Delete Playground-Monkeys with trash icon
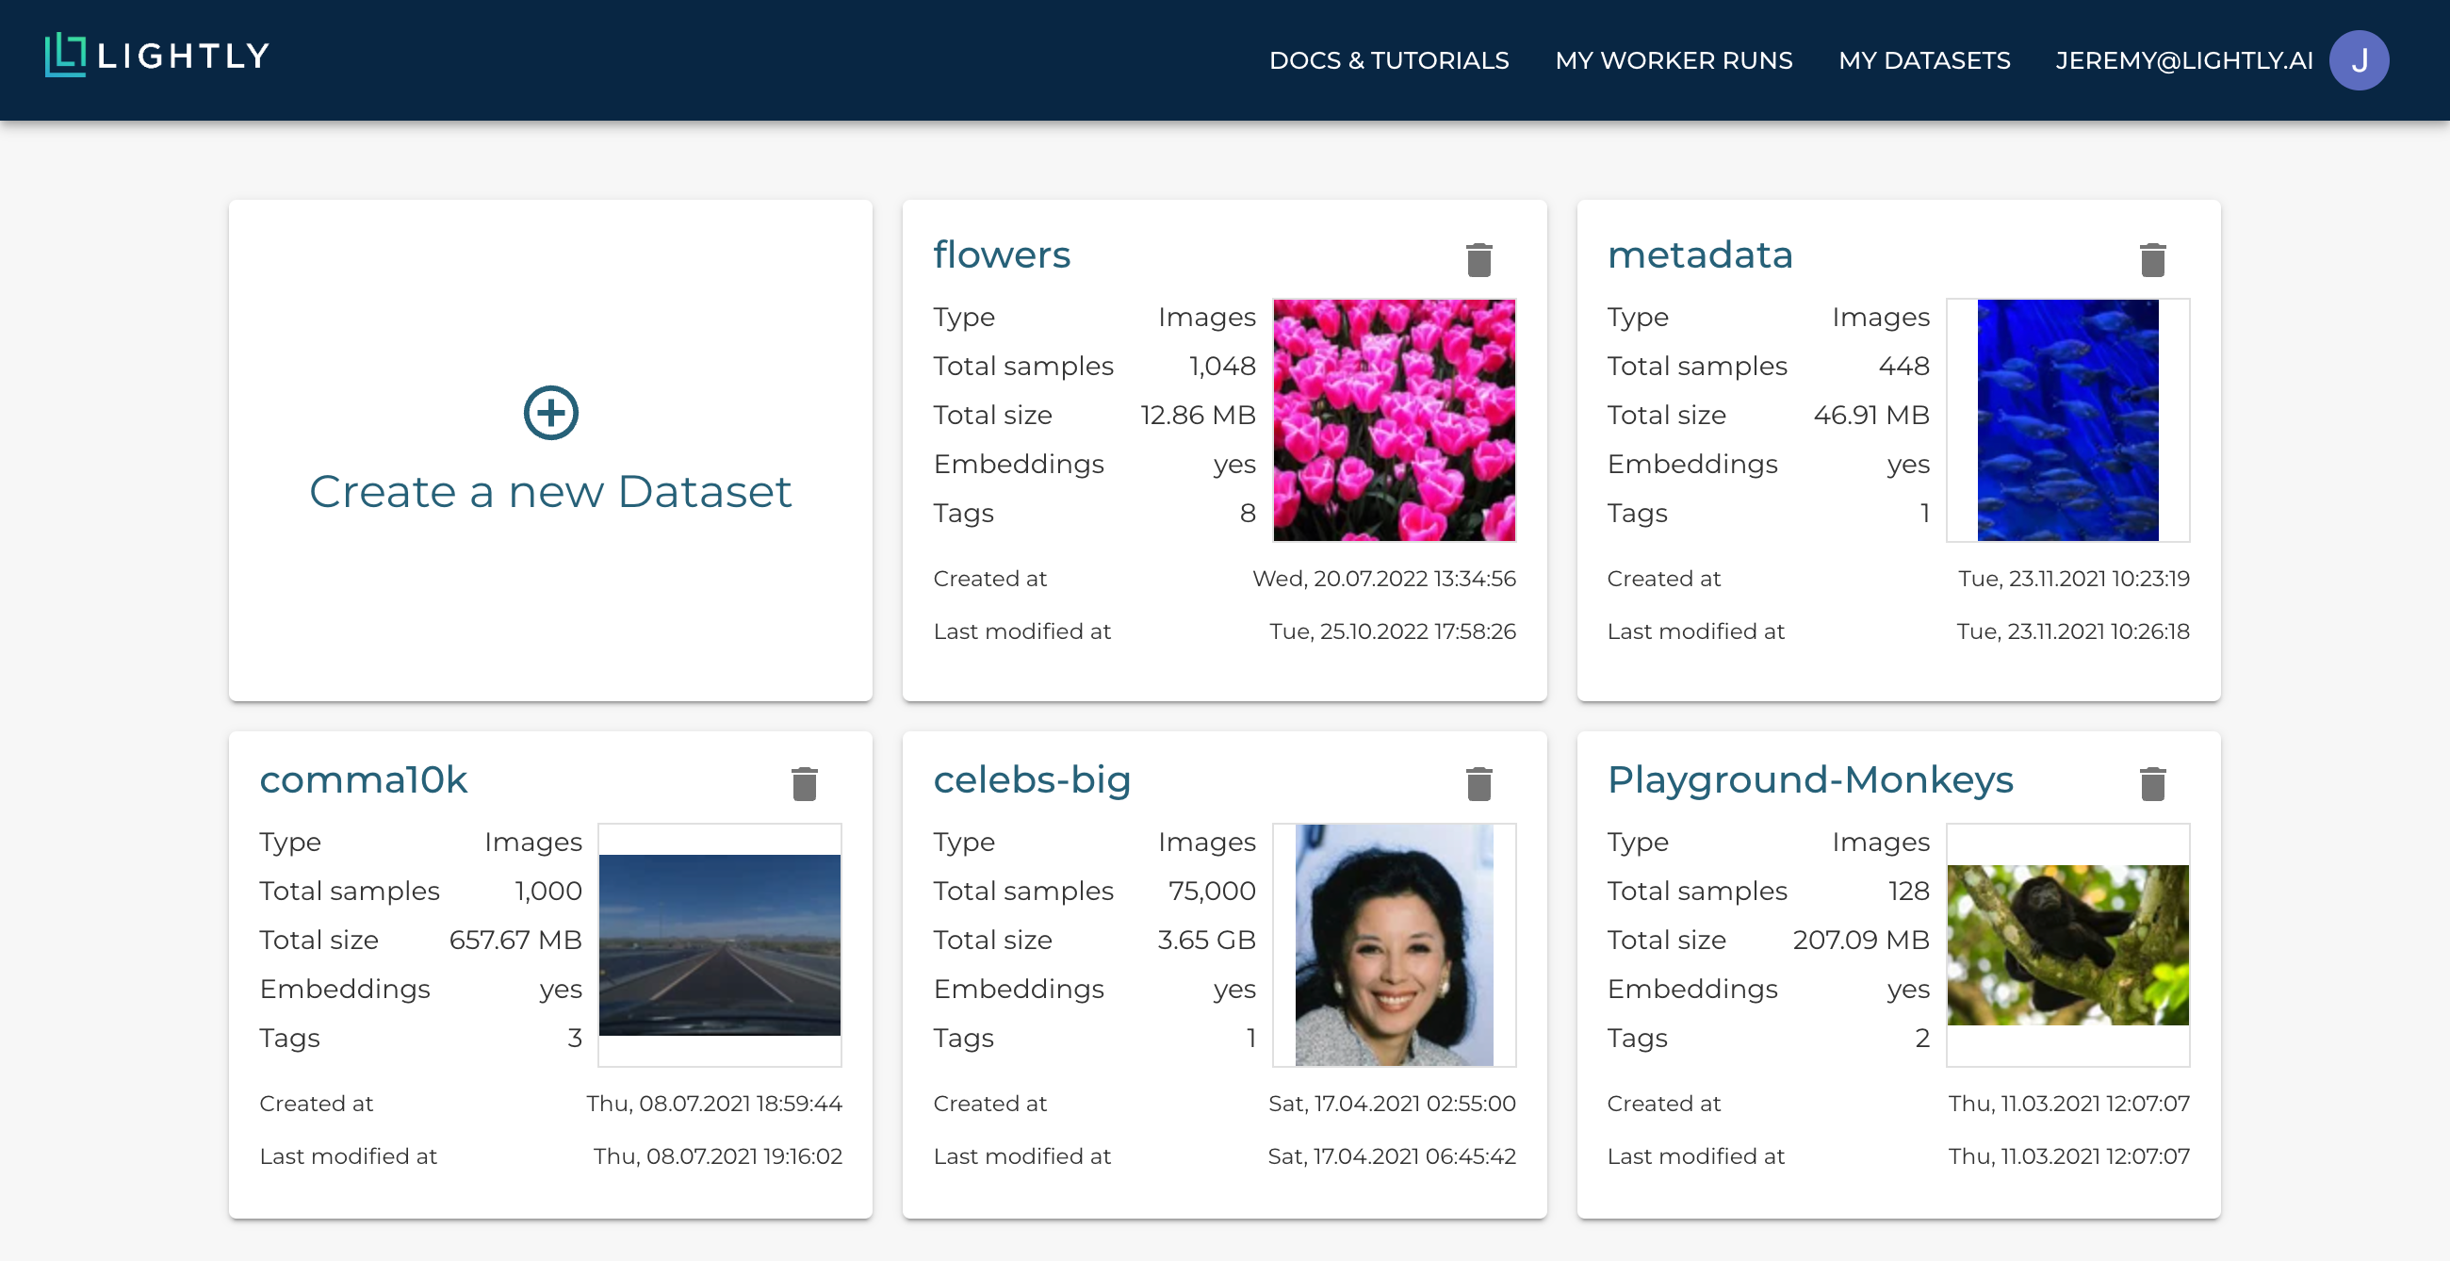The image size is (2450, 1261). [2152, 783]
